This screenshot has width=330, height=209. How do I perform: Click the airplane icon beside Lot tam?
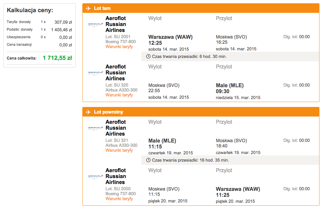tap(88, 9)
